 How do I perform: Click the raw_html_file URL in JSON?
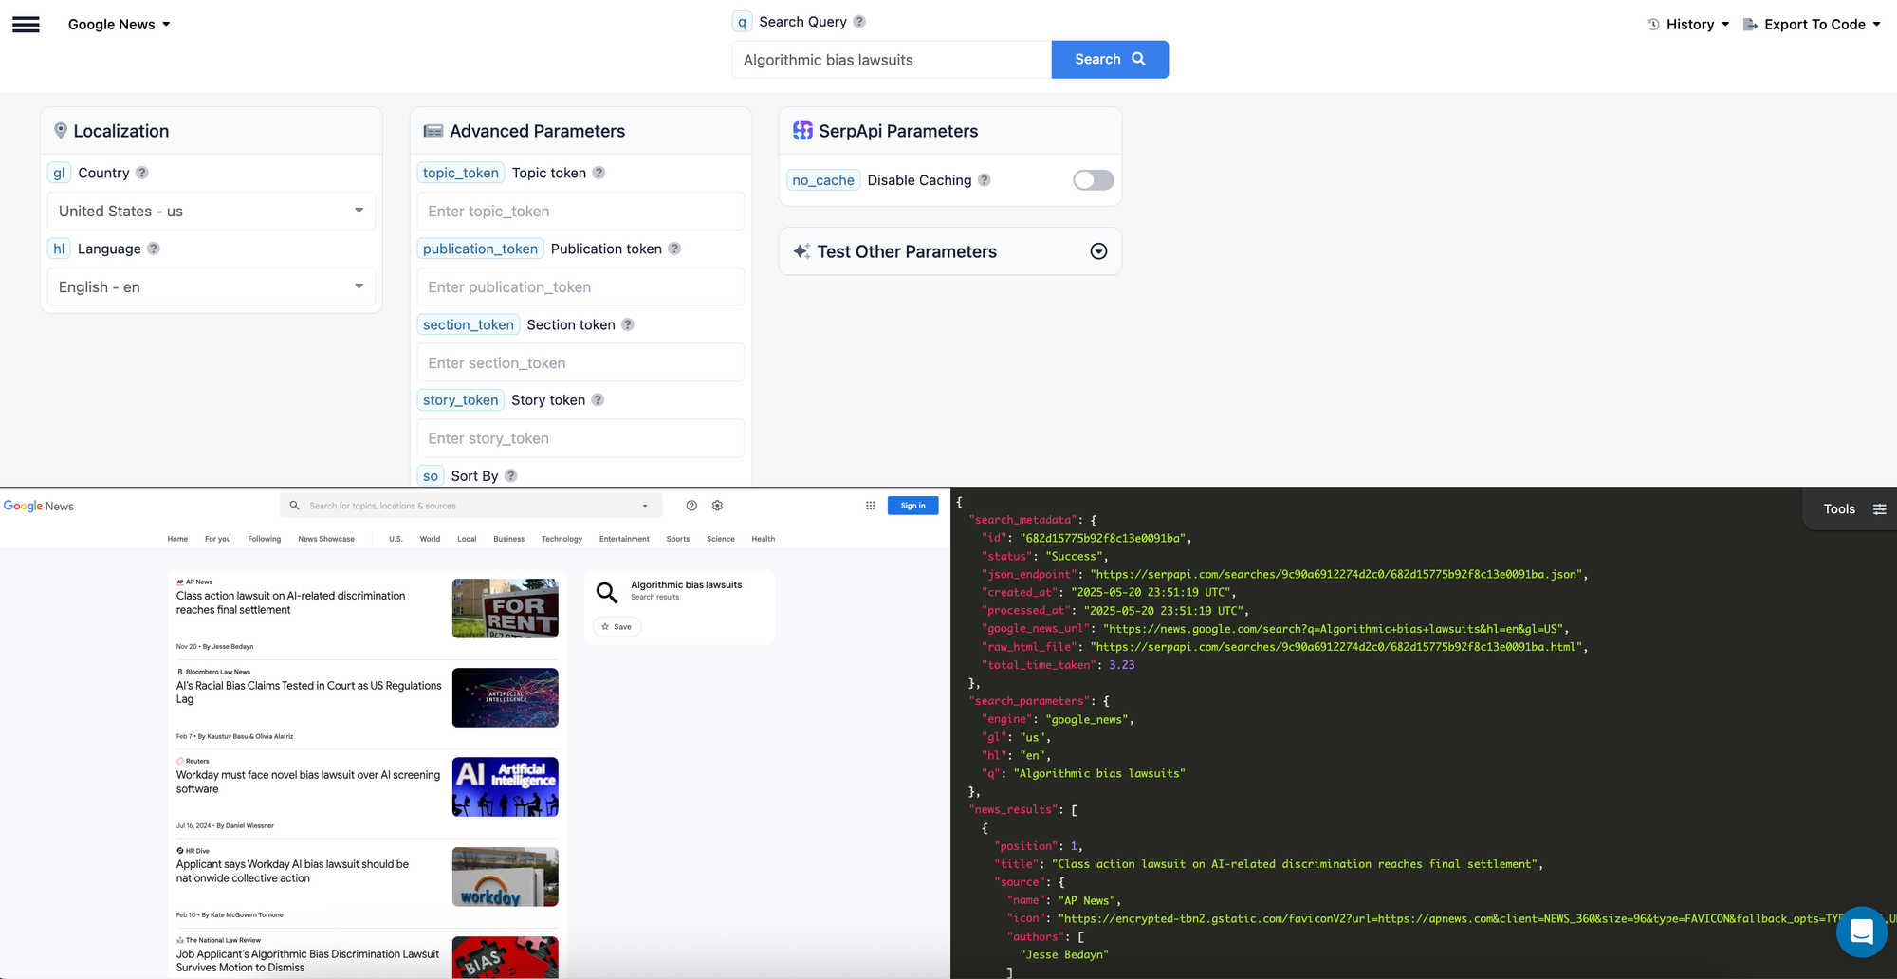[x=1337, y=647]
